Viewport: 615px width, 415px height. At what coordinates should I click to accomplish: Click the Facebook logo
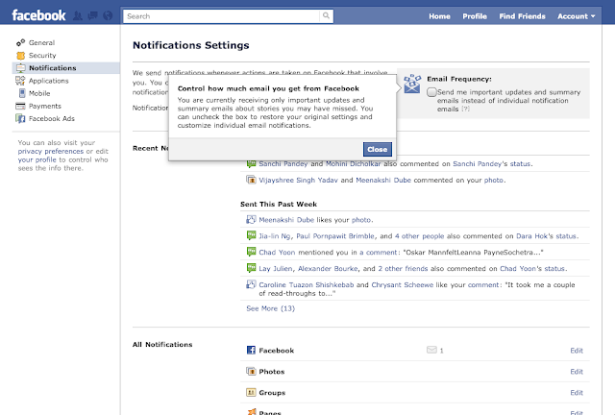38,15
